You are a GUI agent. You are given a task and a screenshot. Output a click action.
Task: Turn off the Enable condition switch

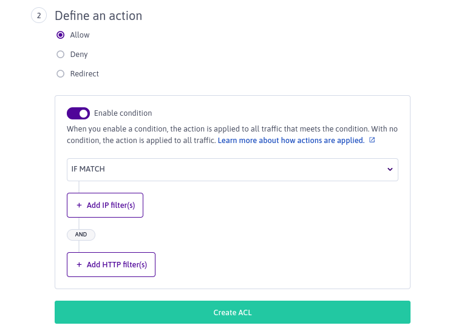(x=78, y=113)
